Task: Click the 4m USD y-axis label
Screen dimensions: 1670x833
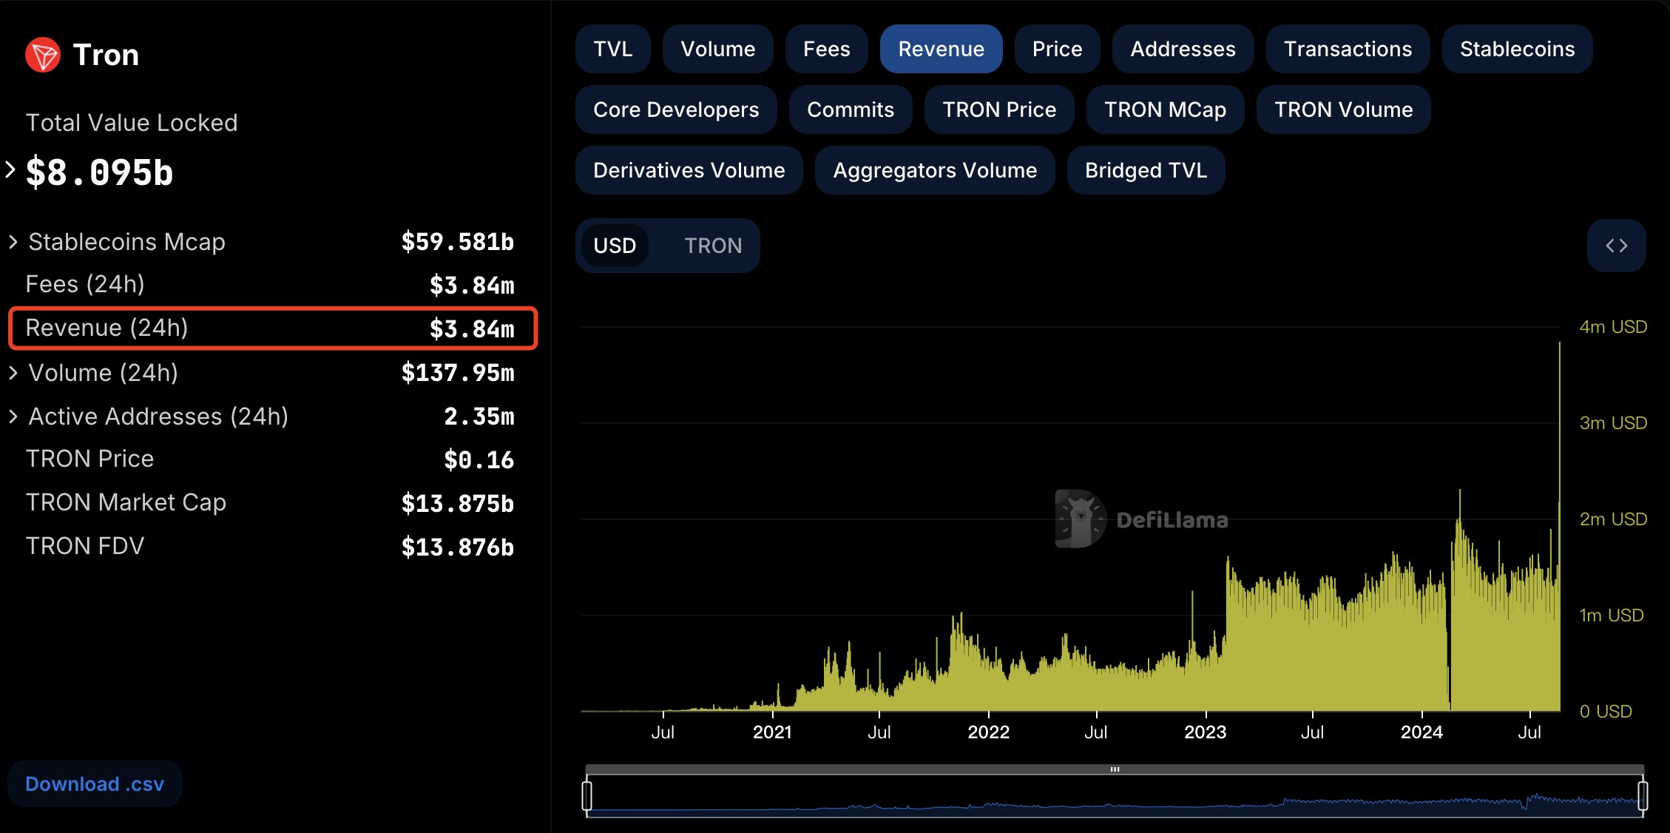Action: (1613, 327)
